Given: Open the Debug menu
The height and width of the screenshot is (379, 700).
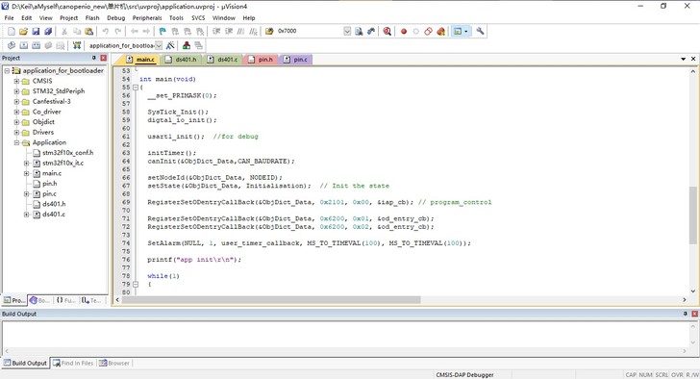Looking at the screenshot, I should [x=116, y=18].
